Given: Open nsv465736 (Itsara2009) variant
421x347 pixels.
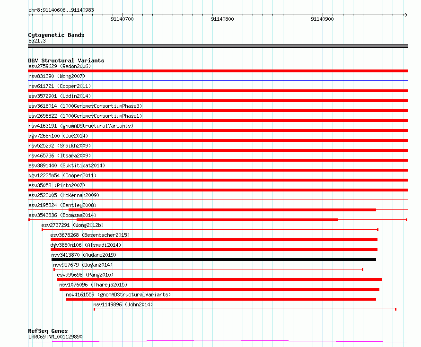Looking at the screenshot, I should pos(60,156).
